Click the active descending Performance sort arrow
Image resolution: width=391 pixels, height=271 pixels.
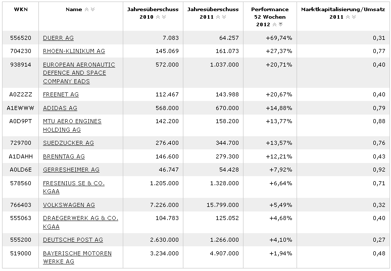(281, 24)
